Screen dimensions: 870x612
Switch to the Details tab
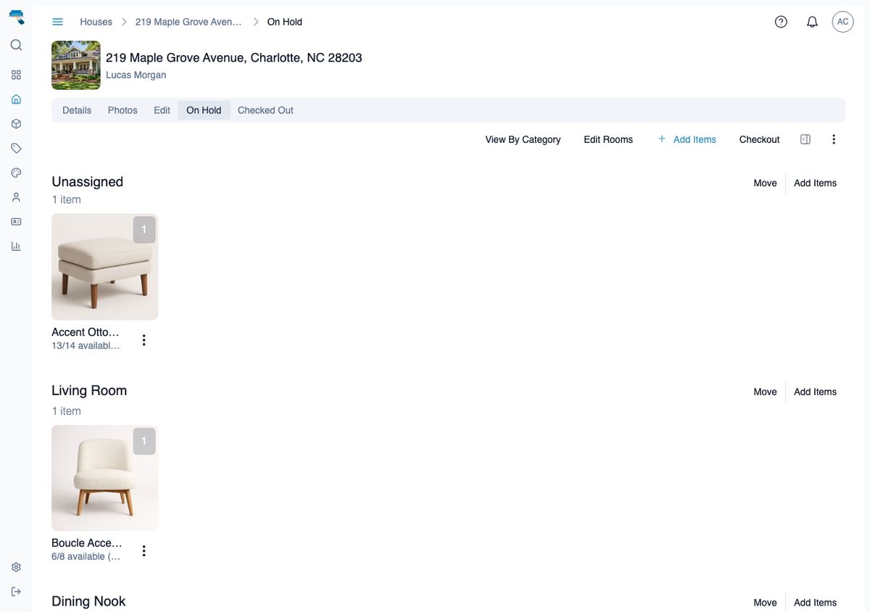(77, 110)
